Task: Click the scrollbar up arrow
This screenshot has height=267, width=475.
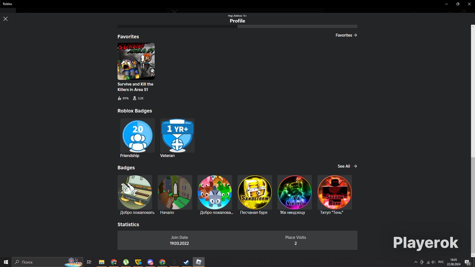Action: [473, 26]
